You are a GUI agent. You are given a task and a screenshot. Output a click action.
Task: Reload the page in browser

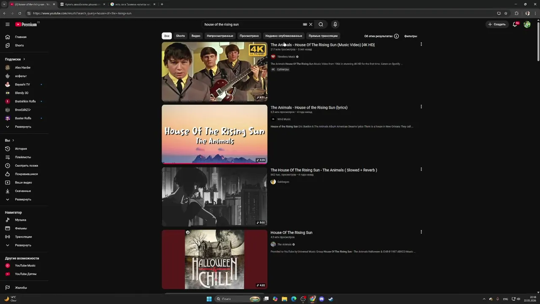[x=19, y=13]
